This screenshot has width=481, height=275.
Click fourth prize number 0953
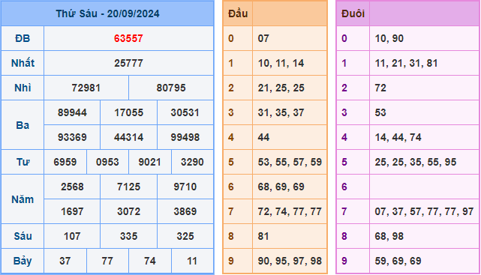coord(107,162)
